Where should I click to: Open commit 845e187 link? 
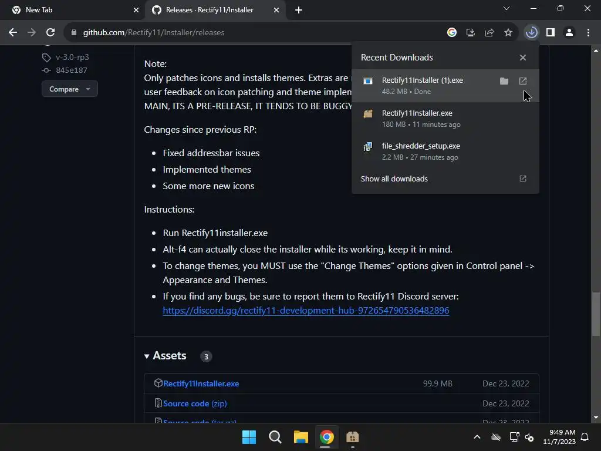click(x=71, y=70)
